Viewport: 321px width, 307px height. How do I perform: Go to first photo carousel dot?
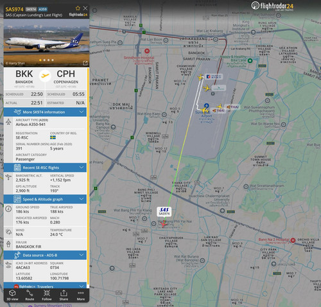point(40,60)
